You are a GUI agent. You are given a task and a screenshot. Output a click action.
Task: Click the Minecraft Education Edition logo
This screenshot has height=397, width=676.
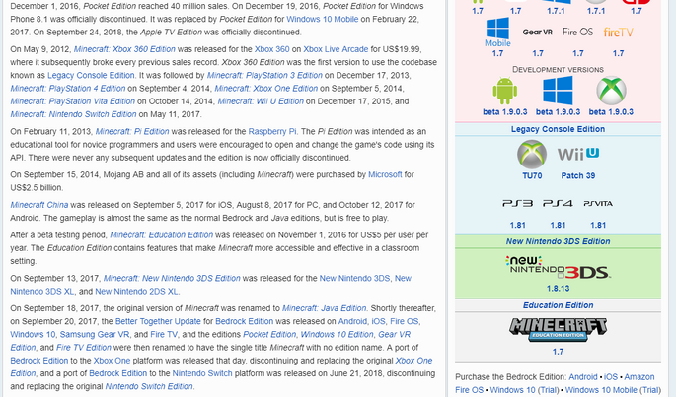pyautogui.click(x=558, y=328)
